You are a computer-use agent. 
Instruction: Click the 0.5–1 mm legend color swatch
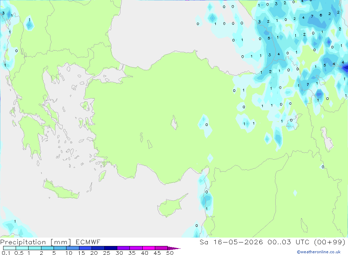coord(22,248)
